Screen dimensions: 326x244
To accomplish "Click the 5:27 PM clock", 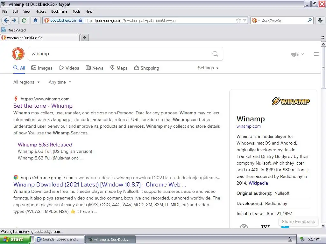I will [314, 240].
